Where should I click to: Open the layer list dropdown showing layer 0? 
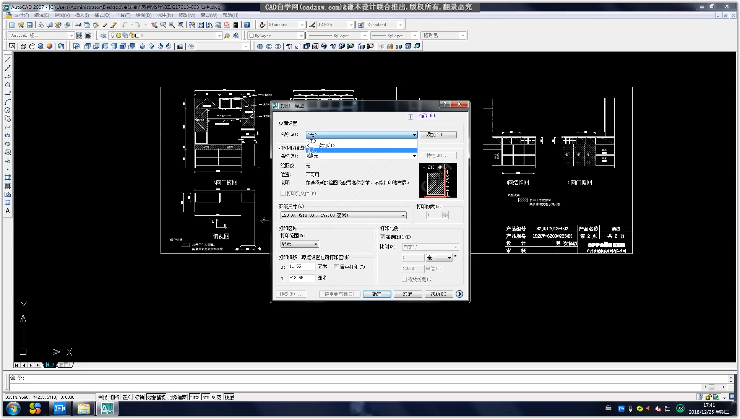pos(165,36)
